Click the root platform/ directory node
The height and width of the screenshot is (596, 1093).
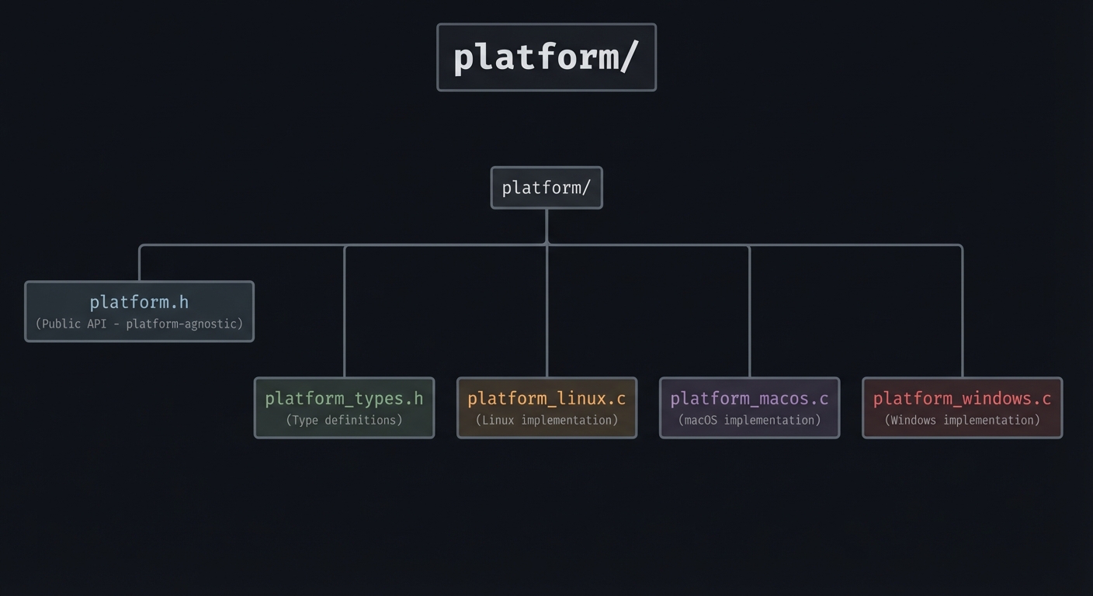(x=546, y=187)
